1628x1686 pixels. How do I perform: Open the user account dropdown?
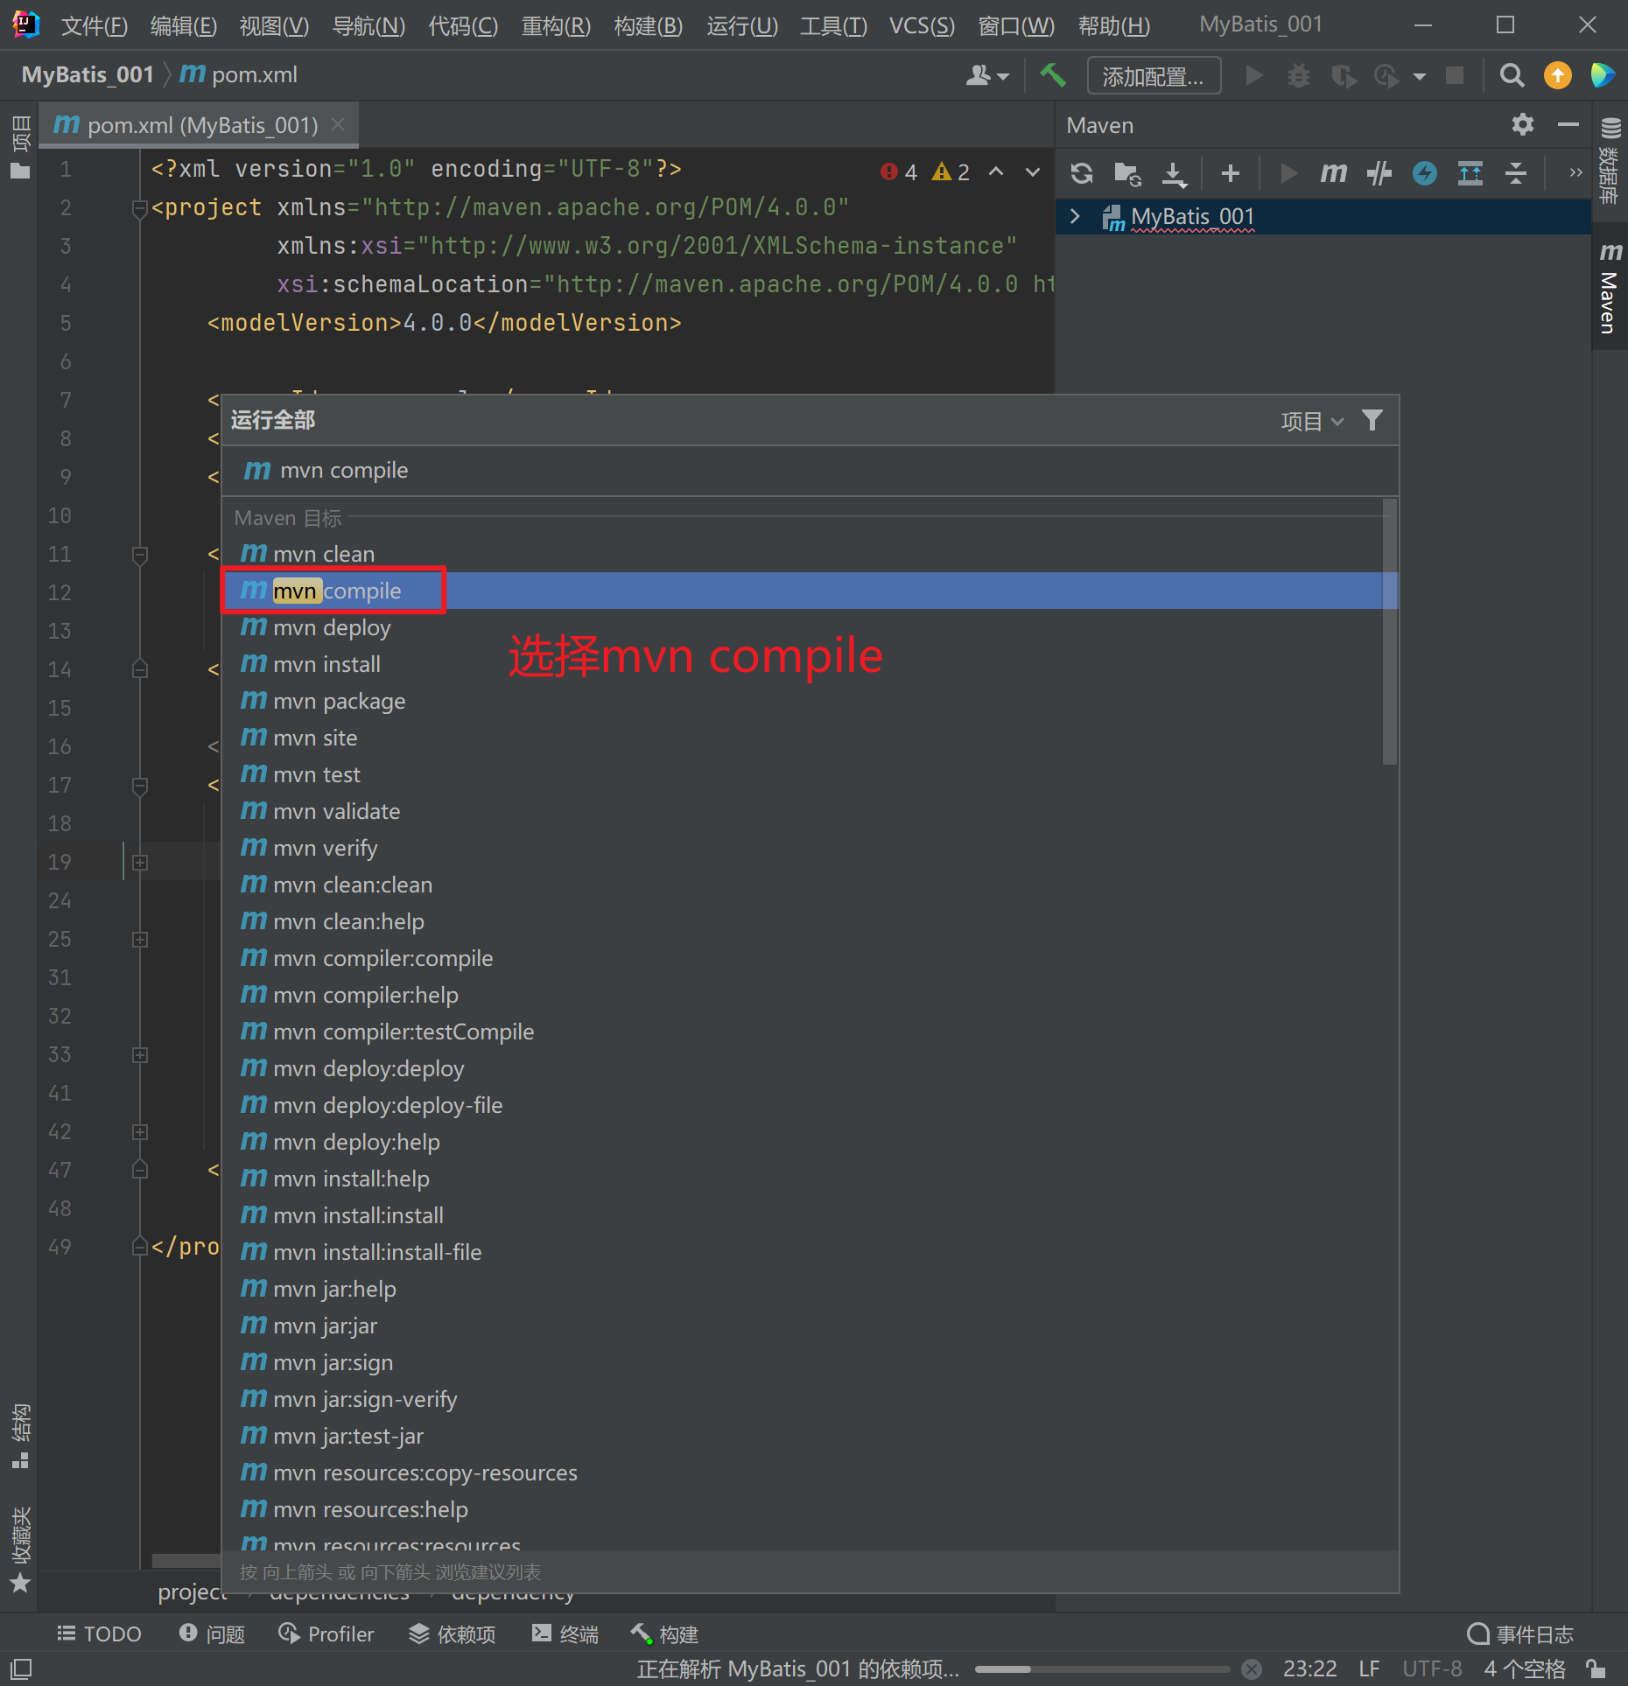pyautogui.click(x=987, y=76)
